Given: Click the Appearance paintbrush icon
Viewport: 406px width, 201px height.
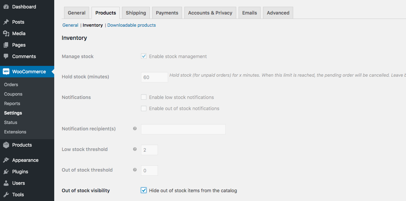Looking at the screenshot, I should pos(6,160).
